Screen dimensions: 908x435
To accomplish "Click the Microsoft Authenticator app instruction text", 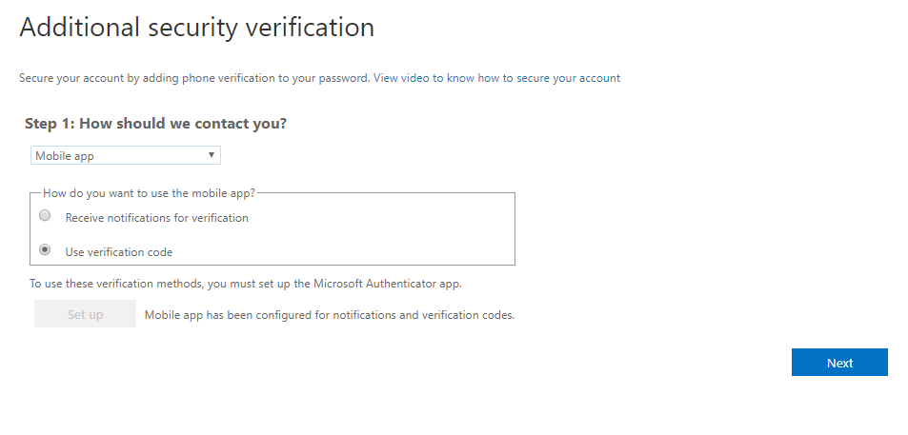I will [x=246, y=284].
